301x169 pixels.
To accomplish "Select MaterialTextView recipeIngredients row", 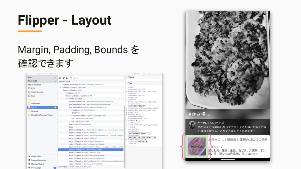I will (x=91, y=158).
